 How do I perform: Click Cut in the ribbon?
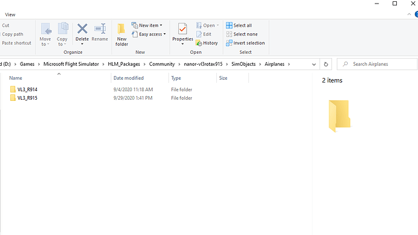tap(5, 25)
